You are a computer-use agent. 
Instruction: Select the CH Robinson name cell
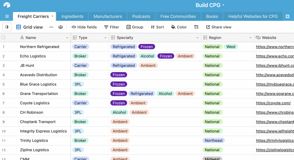point(32,112)
